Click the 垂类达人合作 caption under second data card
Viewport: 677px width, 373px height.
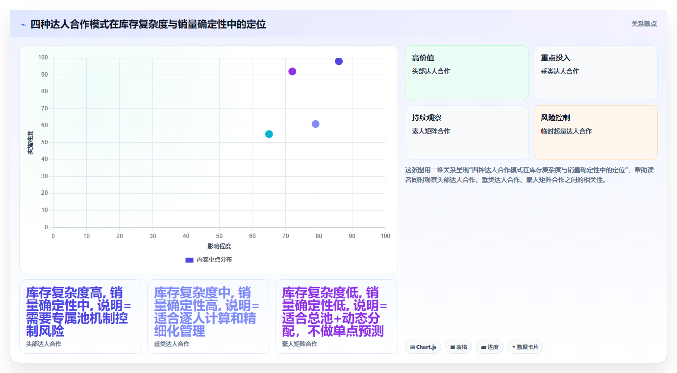pyautogui.click(x=172, y=344)
